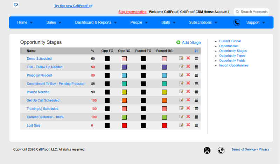The height and width of the screenshot is (164, 280).
Task: Click the CallProof logo icon
Action: pos(16,5)
